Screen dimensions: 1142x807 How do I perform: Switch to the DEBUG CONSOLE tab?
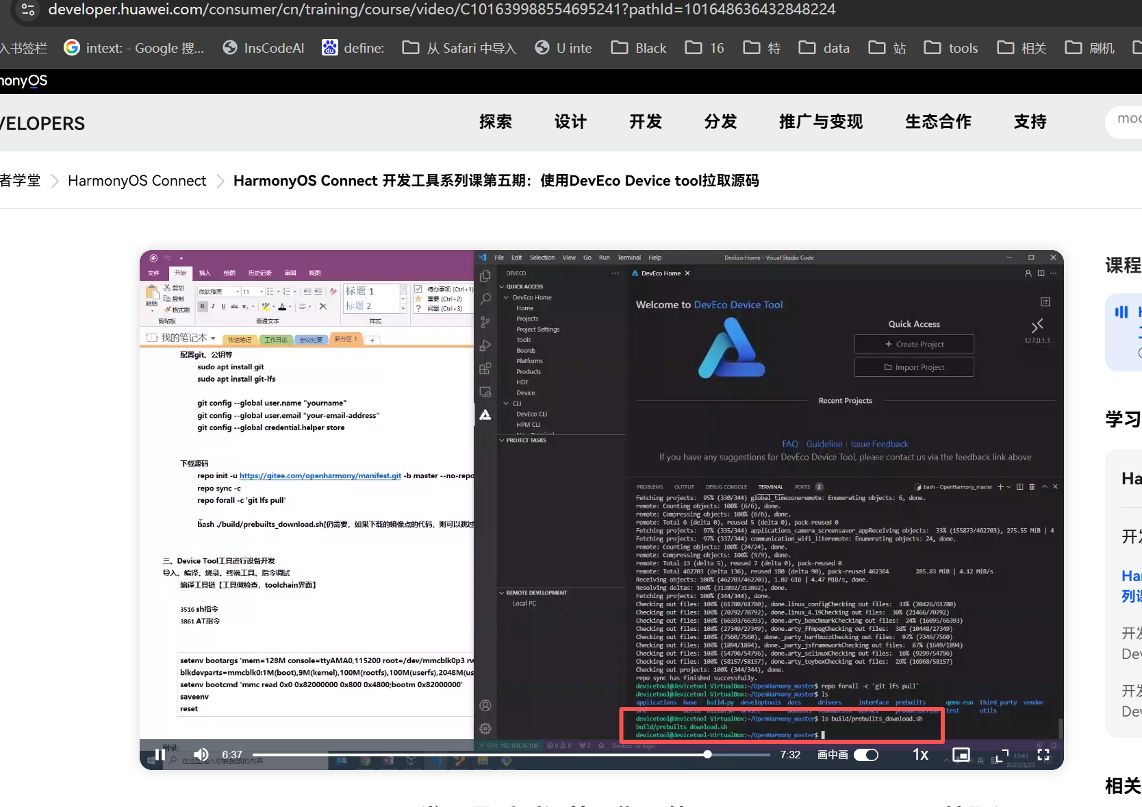(x=726, y=487)
